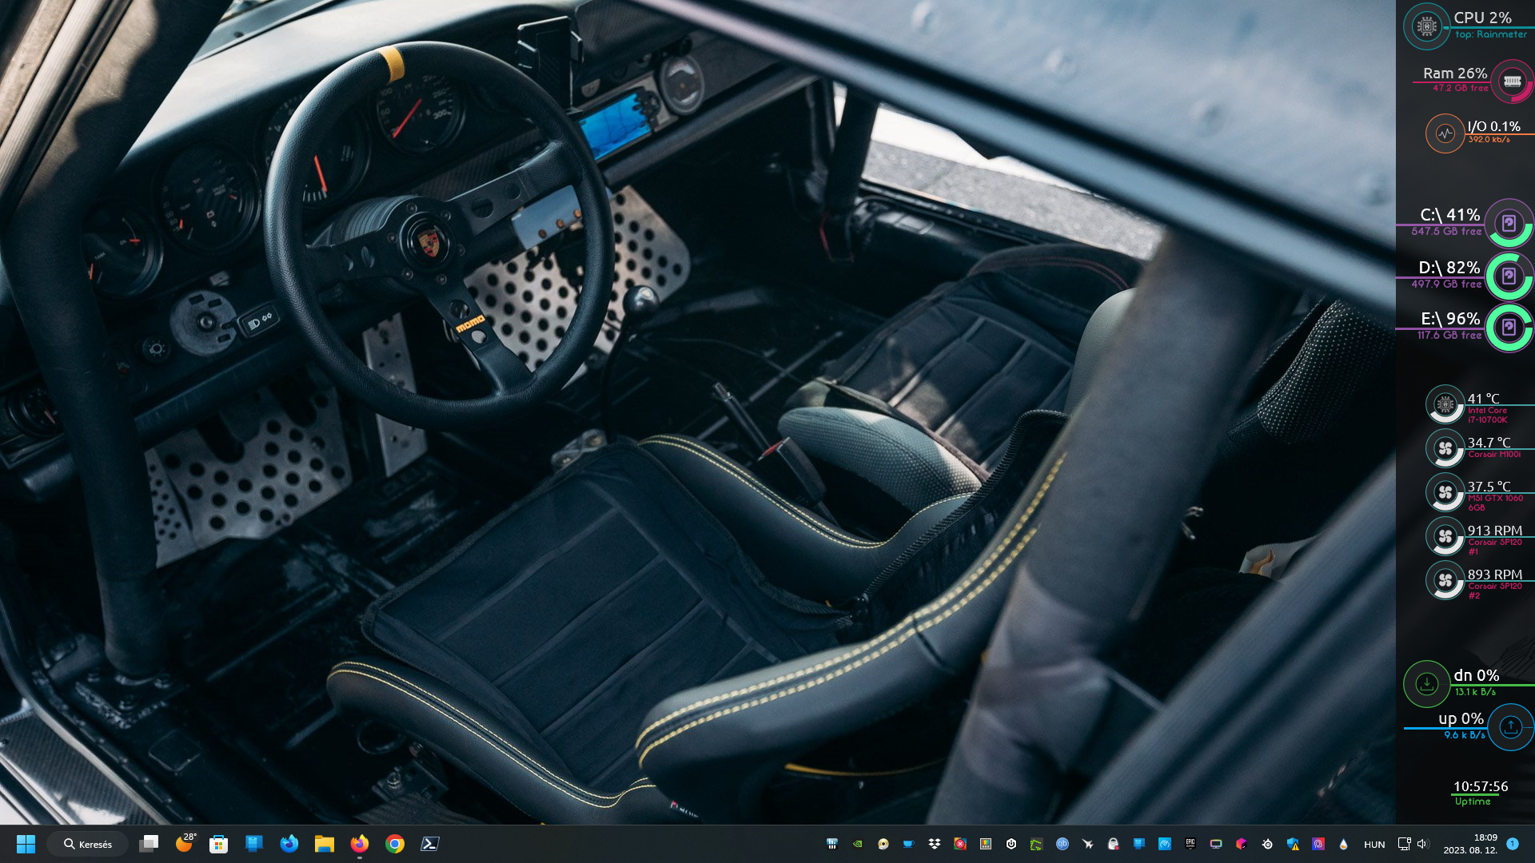
Task: Click the I/O activity pulse icon
Action: (1445, 133)
